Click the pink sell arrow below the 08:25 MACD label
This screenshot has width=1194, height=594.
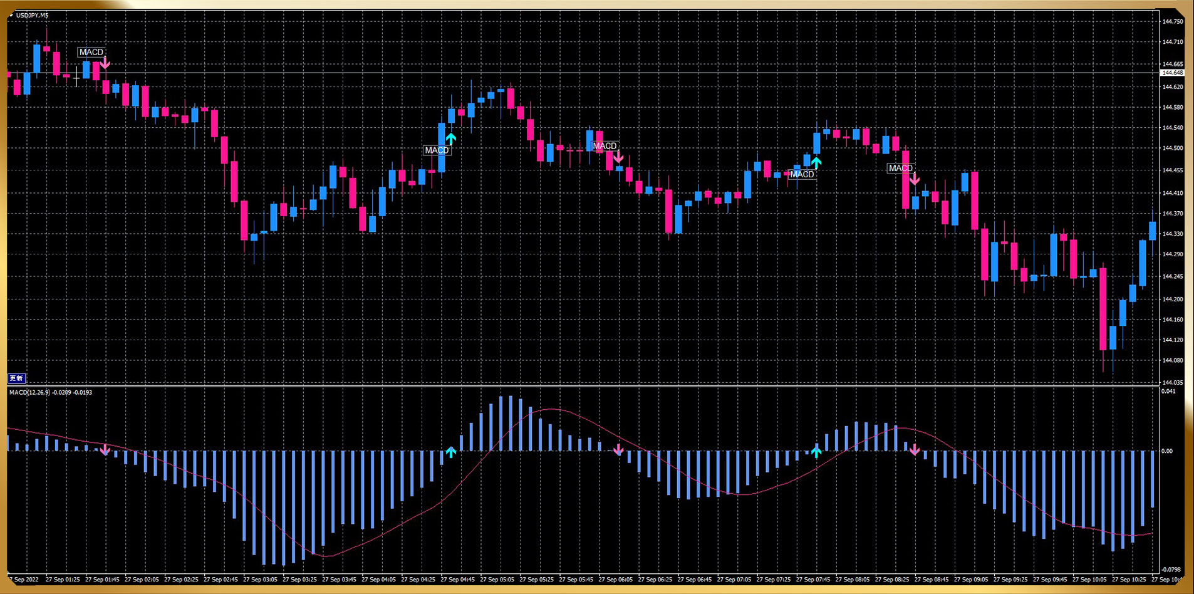915,179
